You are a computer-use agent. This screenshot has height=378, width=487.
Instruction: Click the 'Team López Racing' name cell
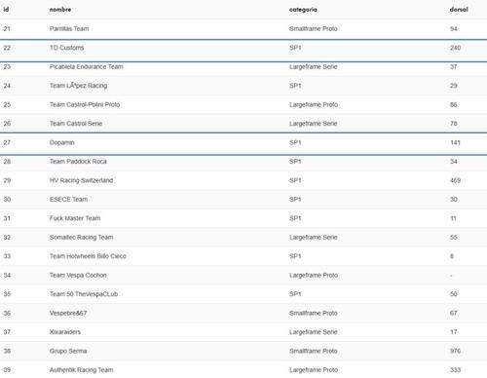click(78, 86)
